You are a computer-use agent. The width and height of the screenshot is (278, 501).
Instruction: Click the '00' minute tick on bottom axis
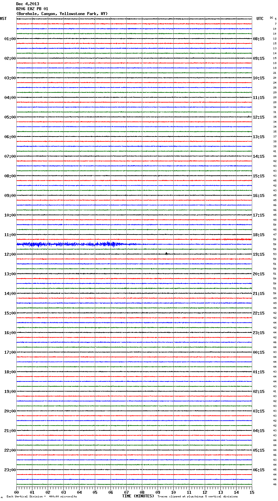pos(17,492)
